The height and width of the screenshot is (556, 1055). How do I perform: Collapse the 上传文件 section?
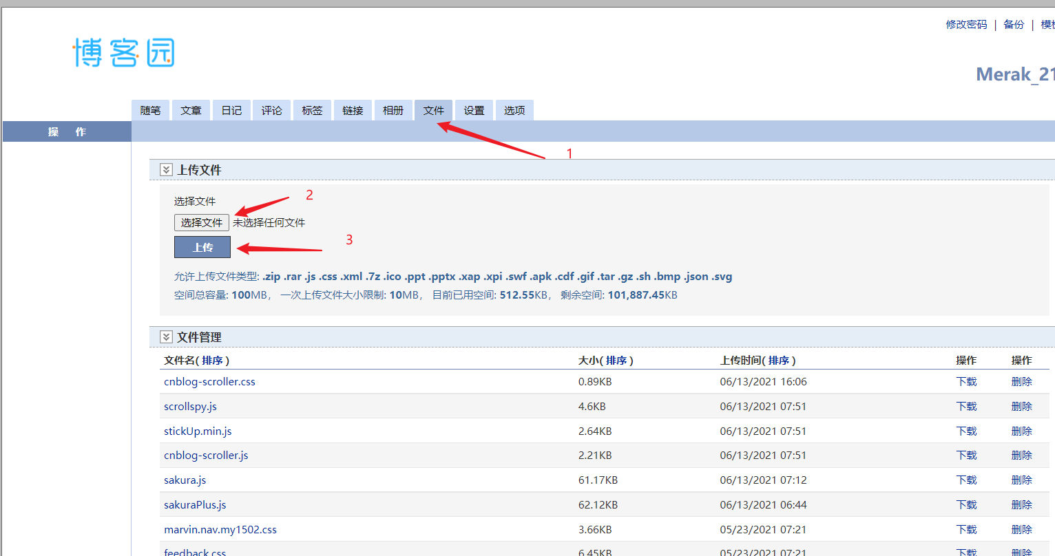(166, 169)
